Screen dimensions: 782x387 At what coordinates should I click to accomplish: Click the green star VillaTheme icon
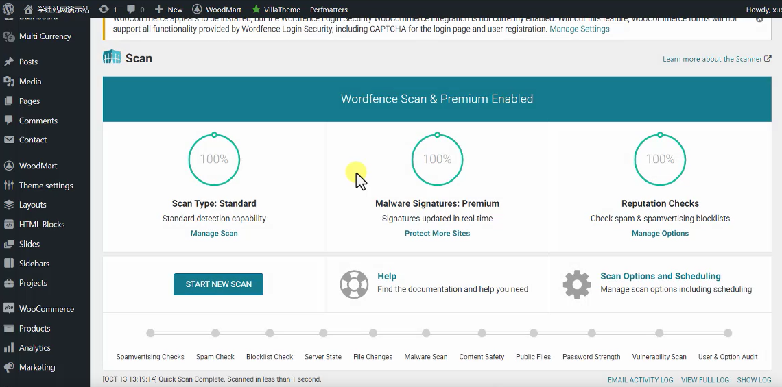256,9
